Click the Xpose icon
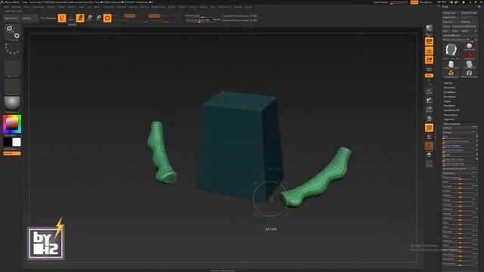Viewport: 484px width, 272px height. coord(429,163)
